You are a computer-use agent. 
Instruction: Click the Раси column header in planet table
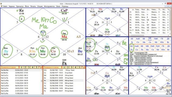pyautogui.click(x=143, y=10)
